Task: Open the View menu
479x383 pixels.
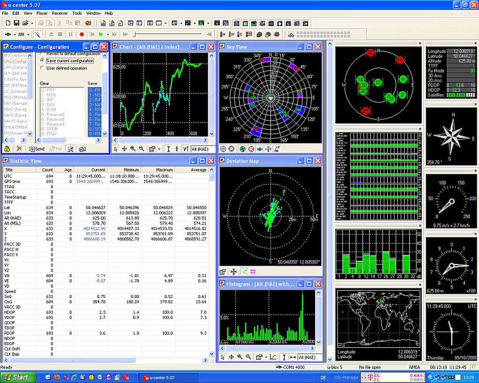Action: [28, 13]
